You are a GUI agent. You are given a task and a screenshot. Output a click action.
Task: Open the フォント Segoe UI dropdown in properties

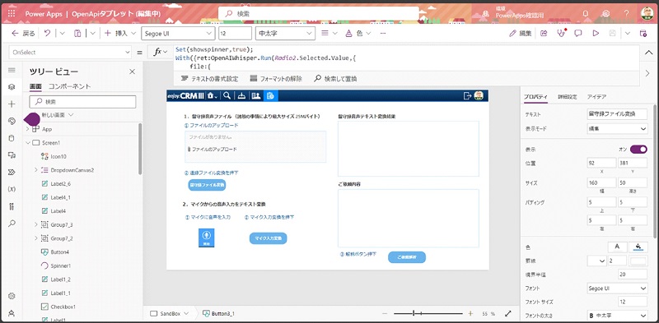point(617,288)
